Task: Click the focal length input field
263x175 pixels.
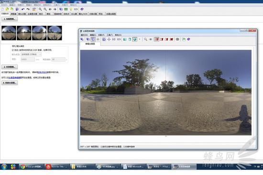Action: [x=28, y=59]
